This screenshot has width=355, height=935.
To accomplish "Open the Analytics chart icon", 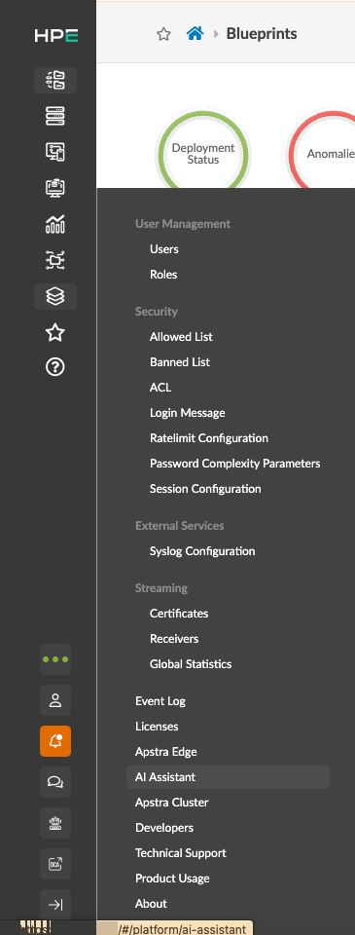I will tap(55, 224).
